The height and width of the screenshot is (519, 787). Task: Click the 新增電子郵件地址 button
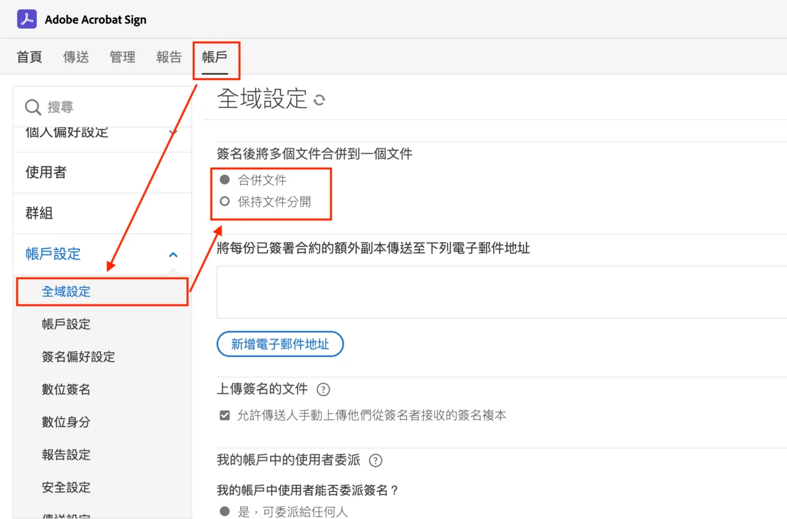[280, 344]
